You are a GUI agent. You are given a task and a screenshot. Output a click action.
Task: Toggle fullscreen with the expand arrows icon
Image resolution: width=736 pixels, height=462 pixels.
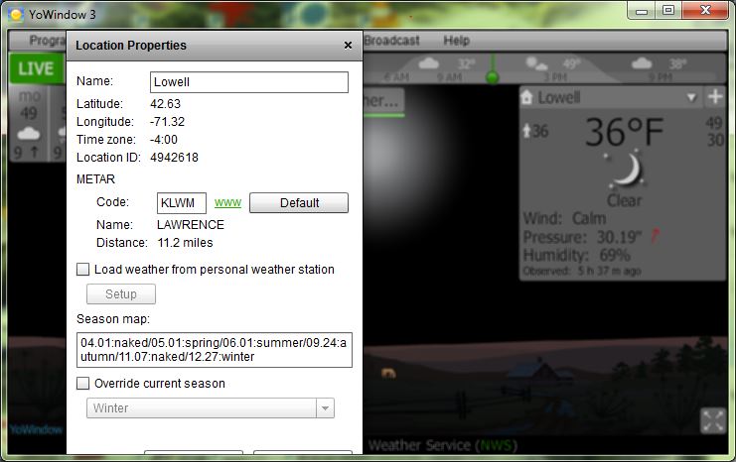pos(713,419)
